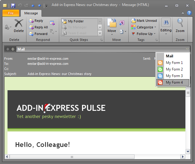Click the Meeting reply icon in Respond group
This screenshot has width=195, height=164.
pos(52,23)
